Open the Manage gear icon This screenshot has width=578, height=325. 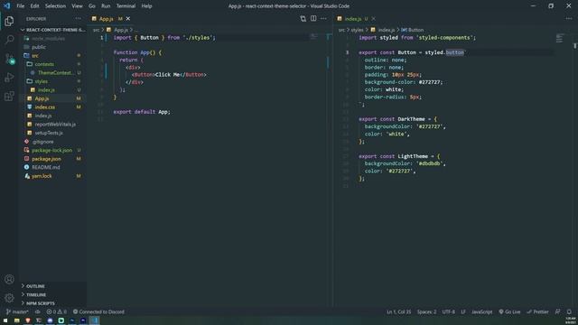coord(9,298)
